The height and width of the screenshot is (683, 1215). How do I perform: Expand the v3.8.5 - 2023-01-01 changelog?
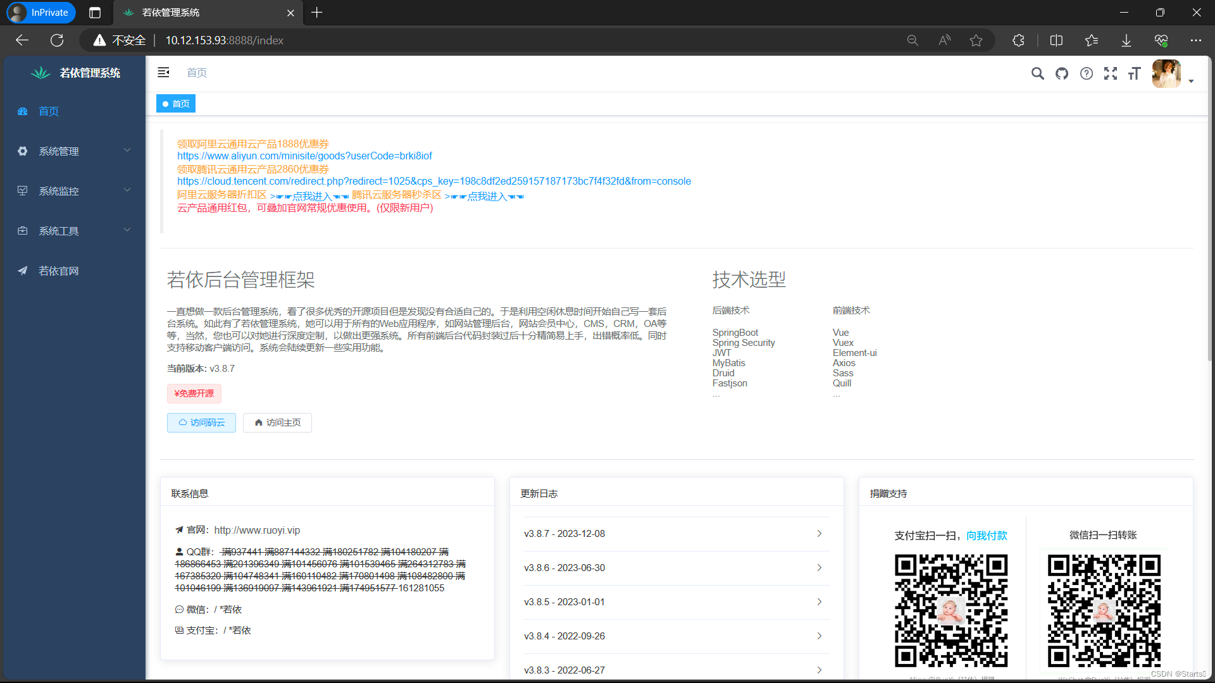(x=675, y=602)
